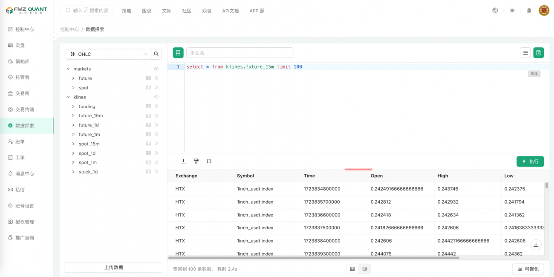The image size is (554, 277).
Task: Click the search icon beside OHLC
Action: pyautogui.click(x=156, y=54)
